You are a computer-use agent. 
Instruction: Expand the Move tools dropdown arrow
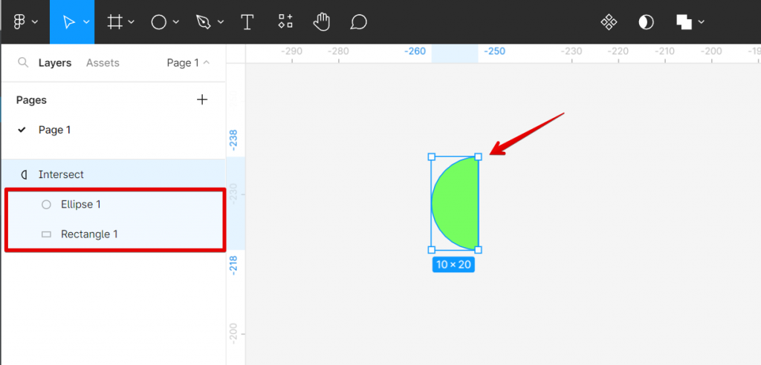[x=86, y=22]
